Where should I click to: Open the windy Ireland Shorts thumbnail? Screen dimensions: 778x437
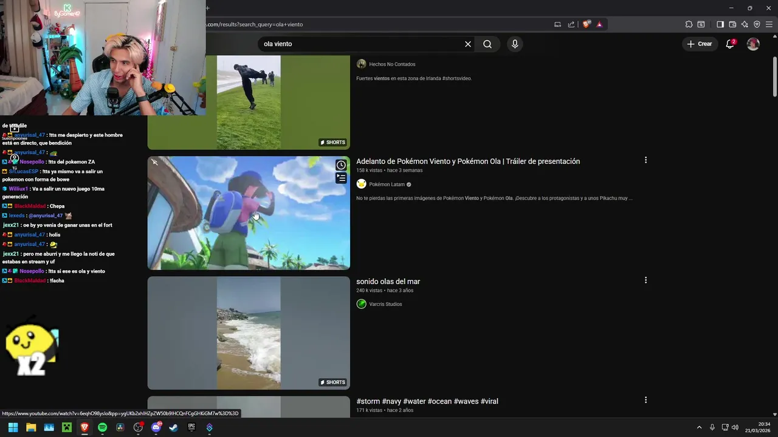coord(249,103)
